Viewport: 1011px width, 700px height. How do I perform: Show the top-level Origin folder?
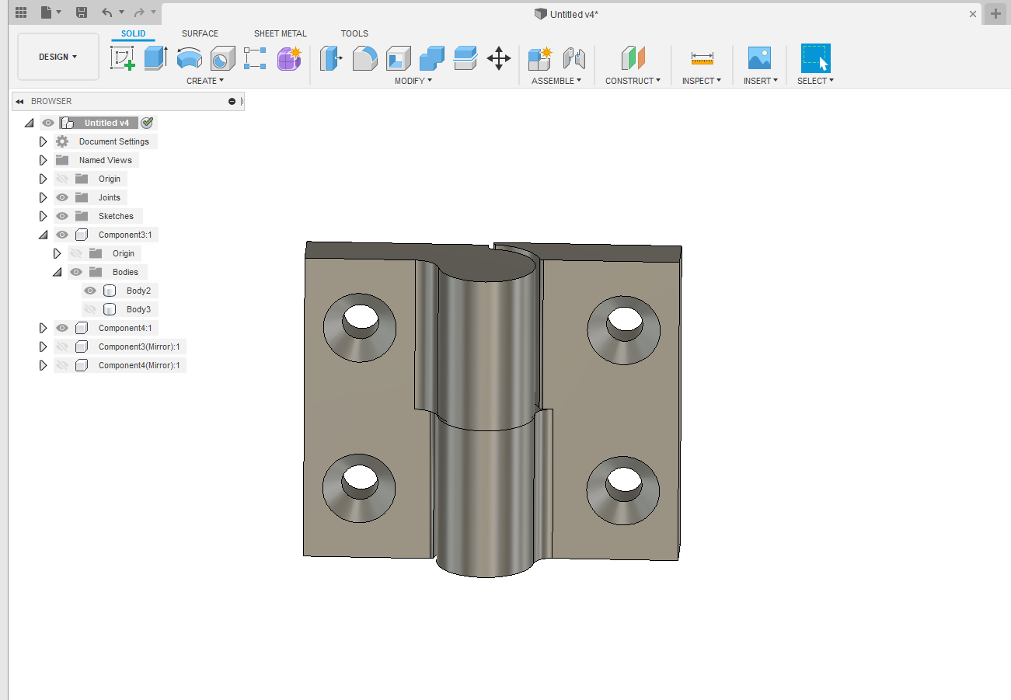pyautogui.click(x=62, y=179)
